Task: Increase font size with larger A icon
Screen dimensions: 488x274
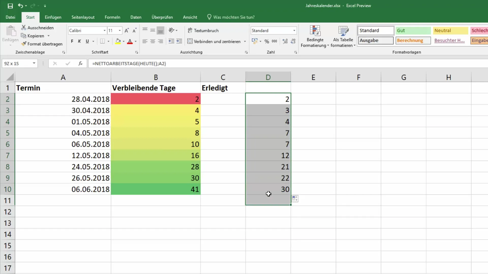Action: point(127,30)
